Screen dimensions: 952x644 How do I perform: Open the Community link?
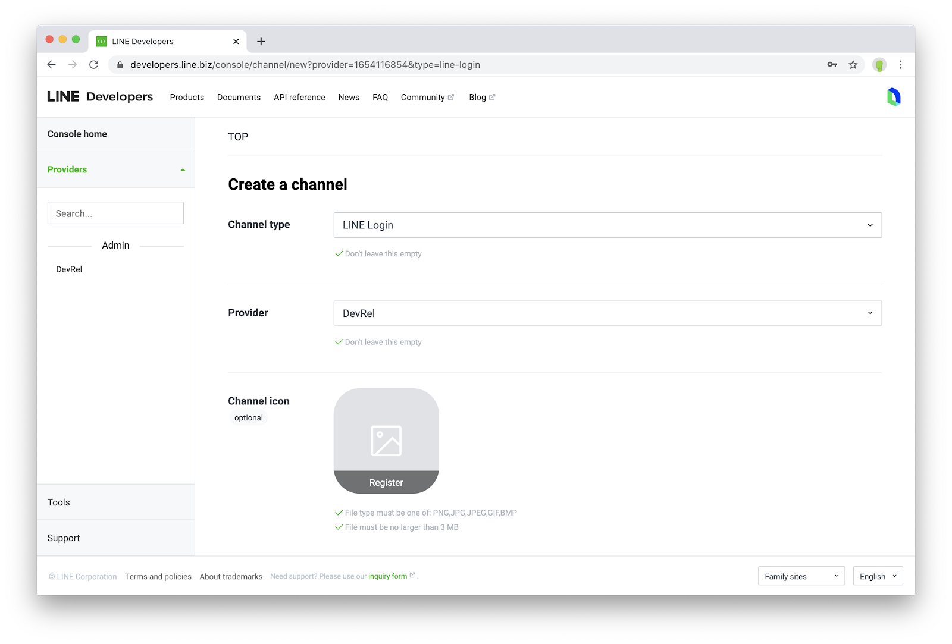point(423,98)
